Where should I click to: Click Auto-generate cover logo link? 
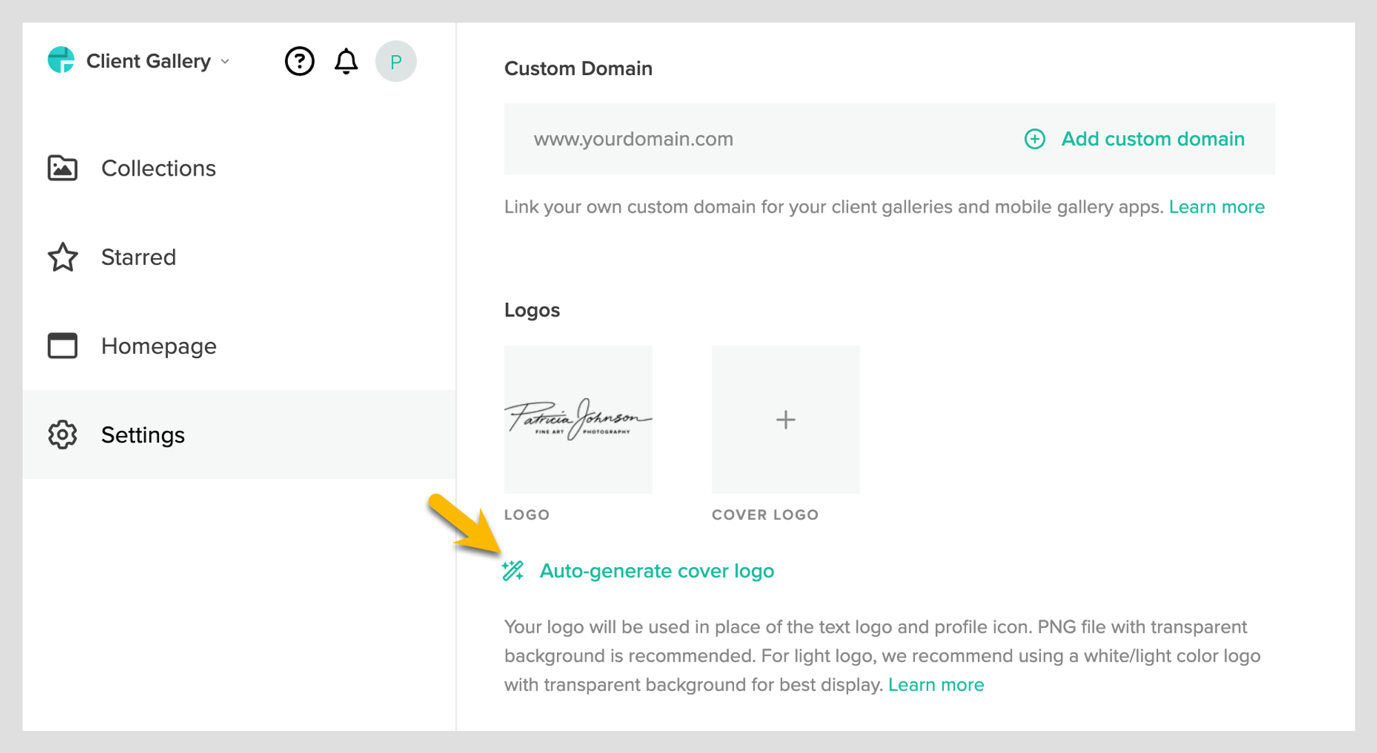coord(656,571)
